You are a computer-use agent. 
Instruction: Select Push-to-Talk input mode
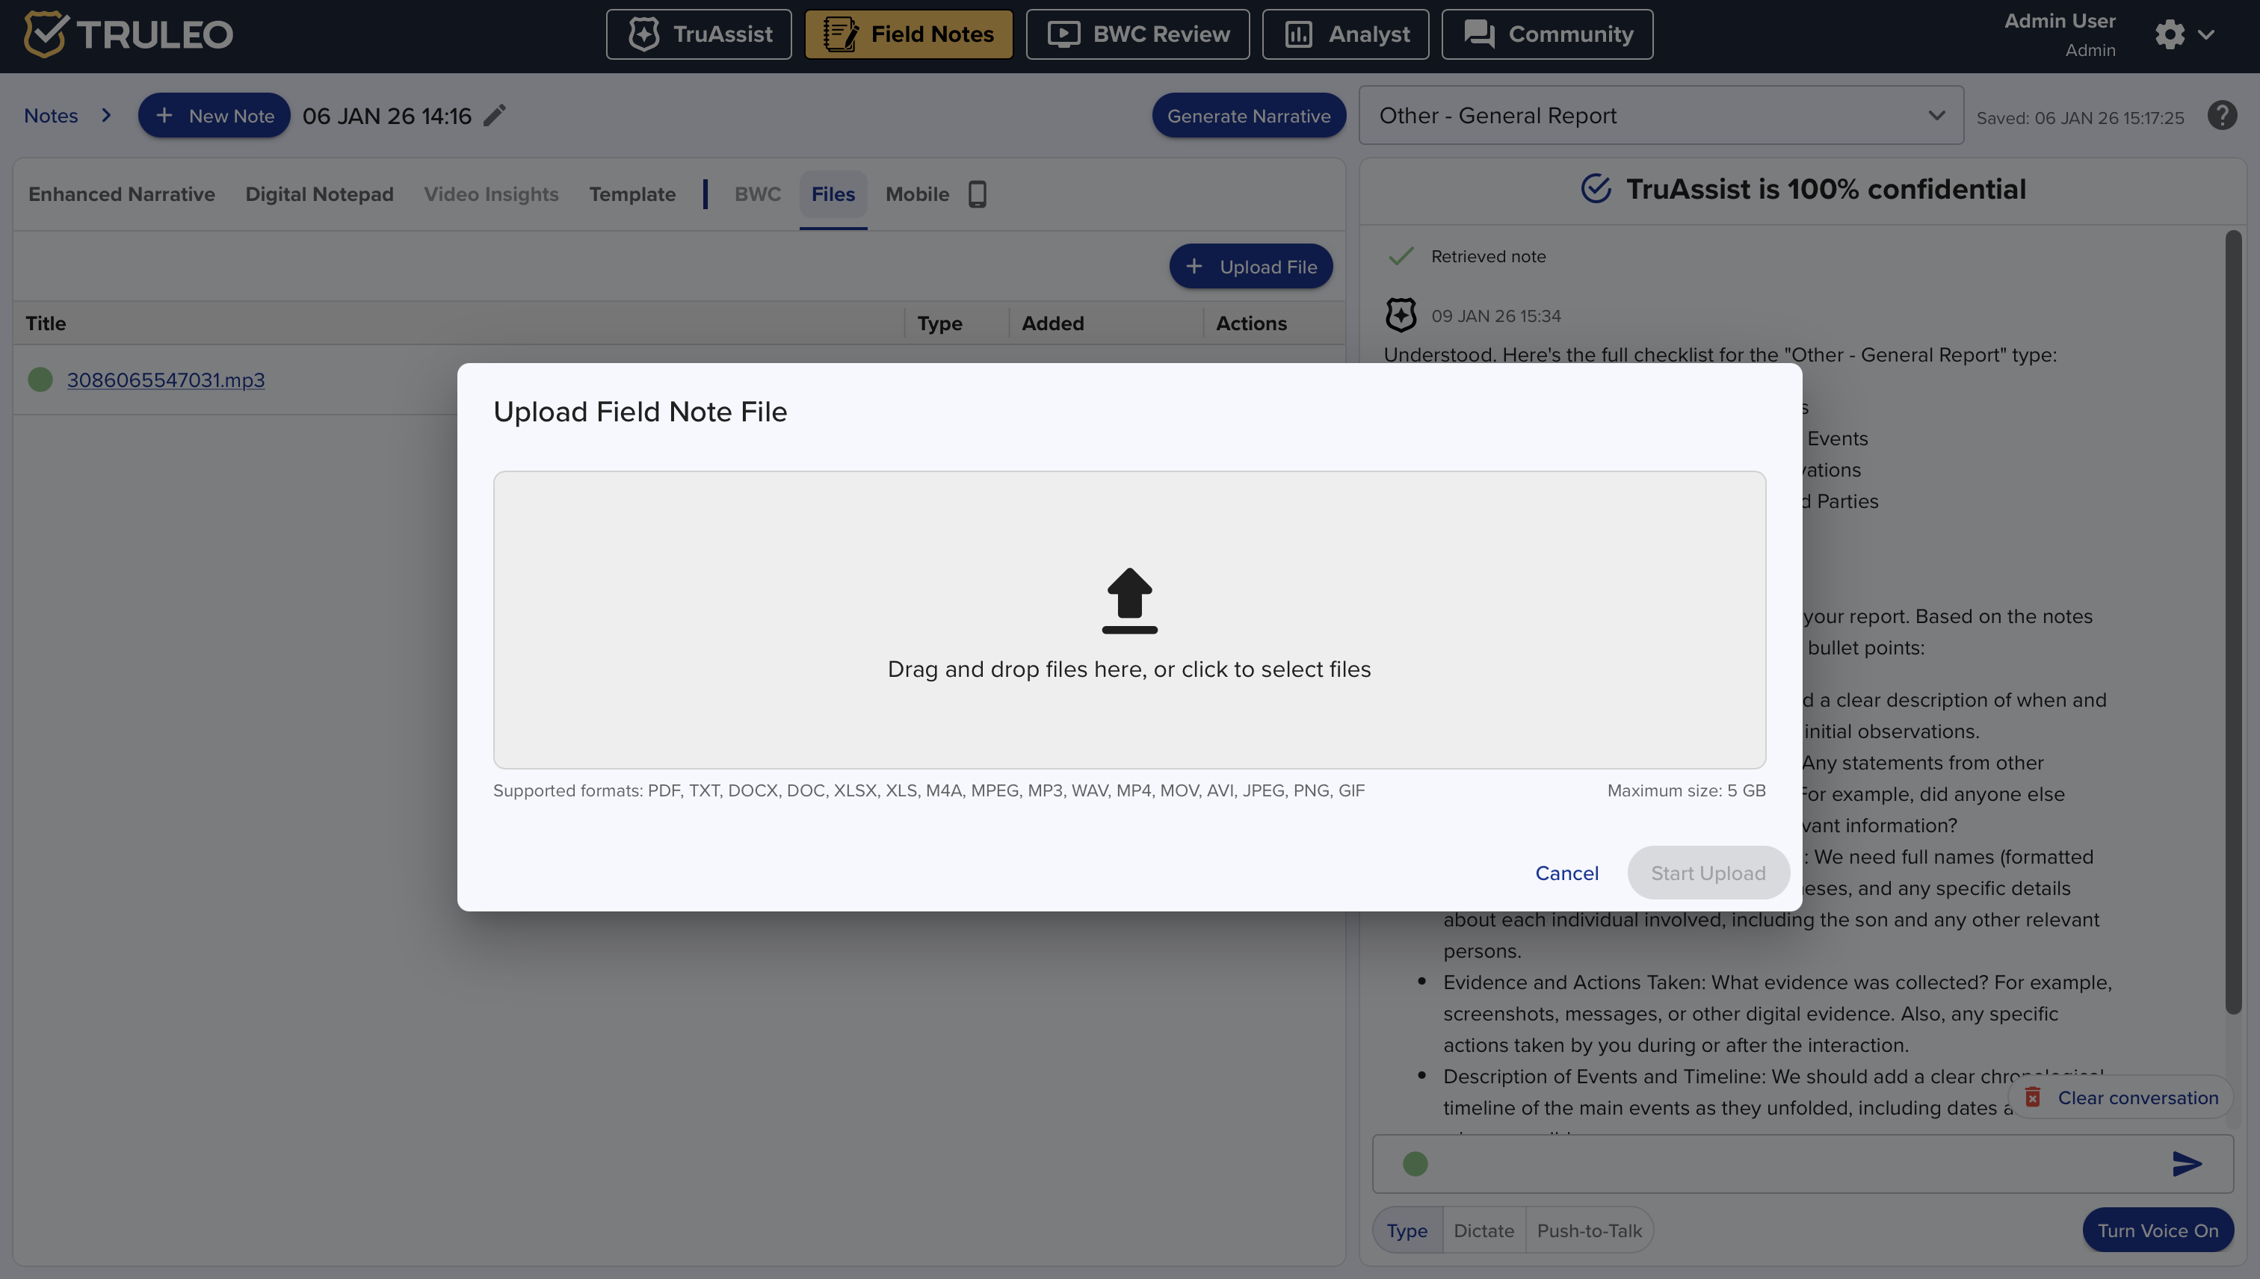pos(1589,1230)
